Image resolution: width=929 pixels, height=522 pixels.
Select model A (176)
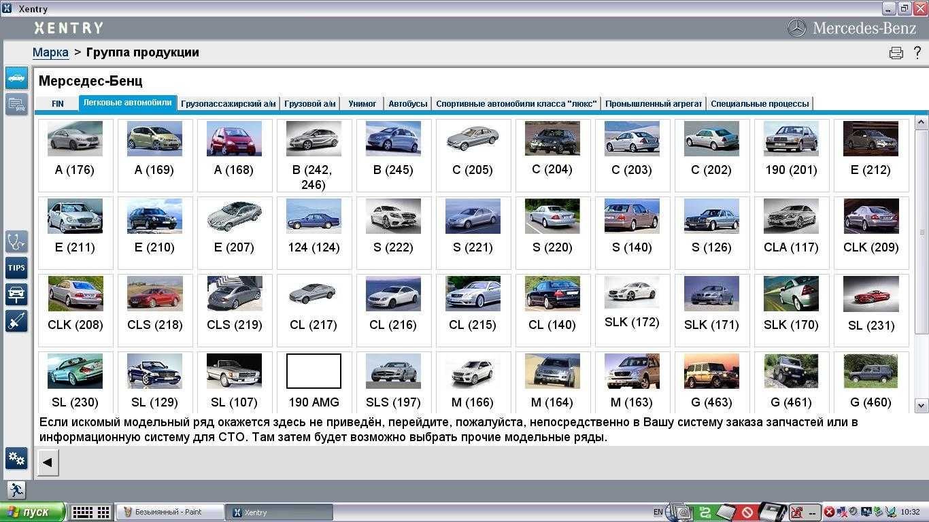point(75,155)
